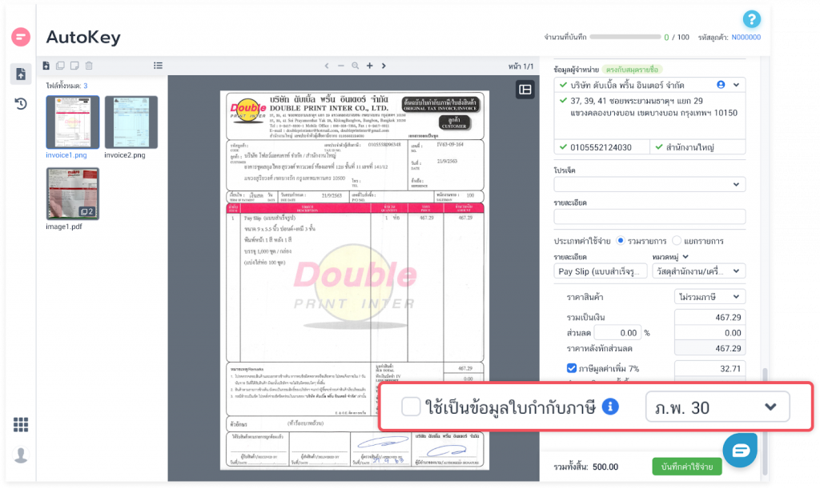The image size is (820, 489).
Task: Open the ภ.พ. 30 dropdown
Action: 717,407
